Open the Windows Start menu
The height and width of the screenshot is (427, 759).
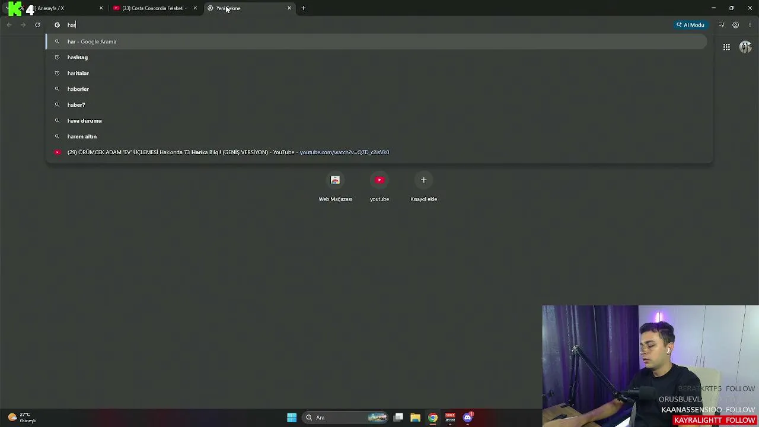click(292, 418)
